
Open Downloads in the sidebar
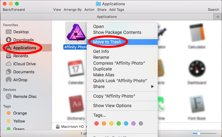click(23, 40)
